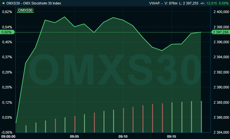The height and width of the screenshot is (139, 230).
Task: Click the 09:05 time axis label
Action: [74, 136]
